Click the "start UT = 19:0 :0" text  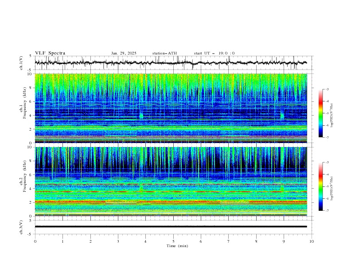[x=214, y=53]
